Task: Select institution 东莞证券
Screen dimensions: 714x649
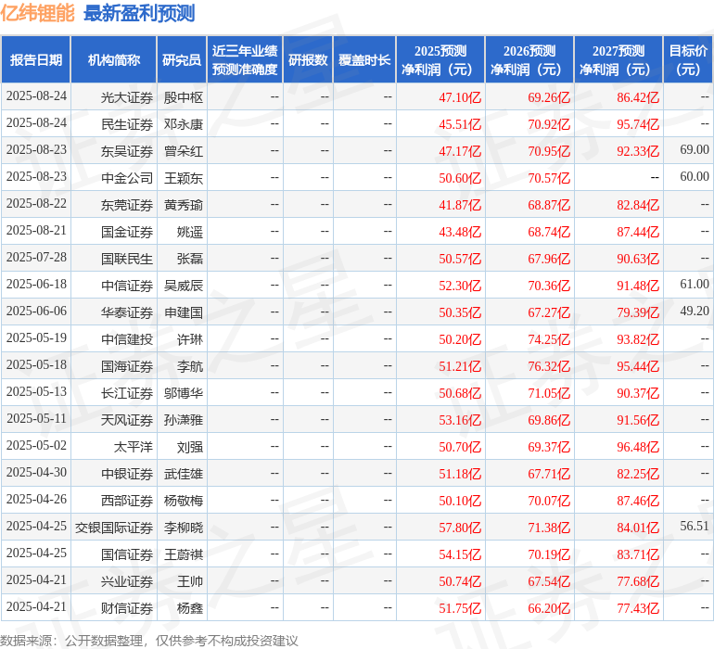Action: [127, 205]
